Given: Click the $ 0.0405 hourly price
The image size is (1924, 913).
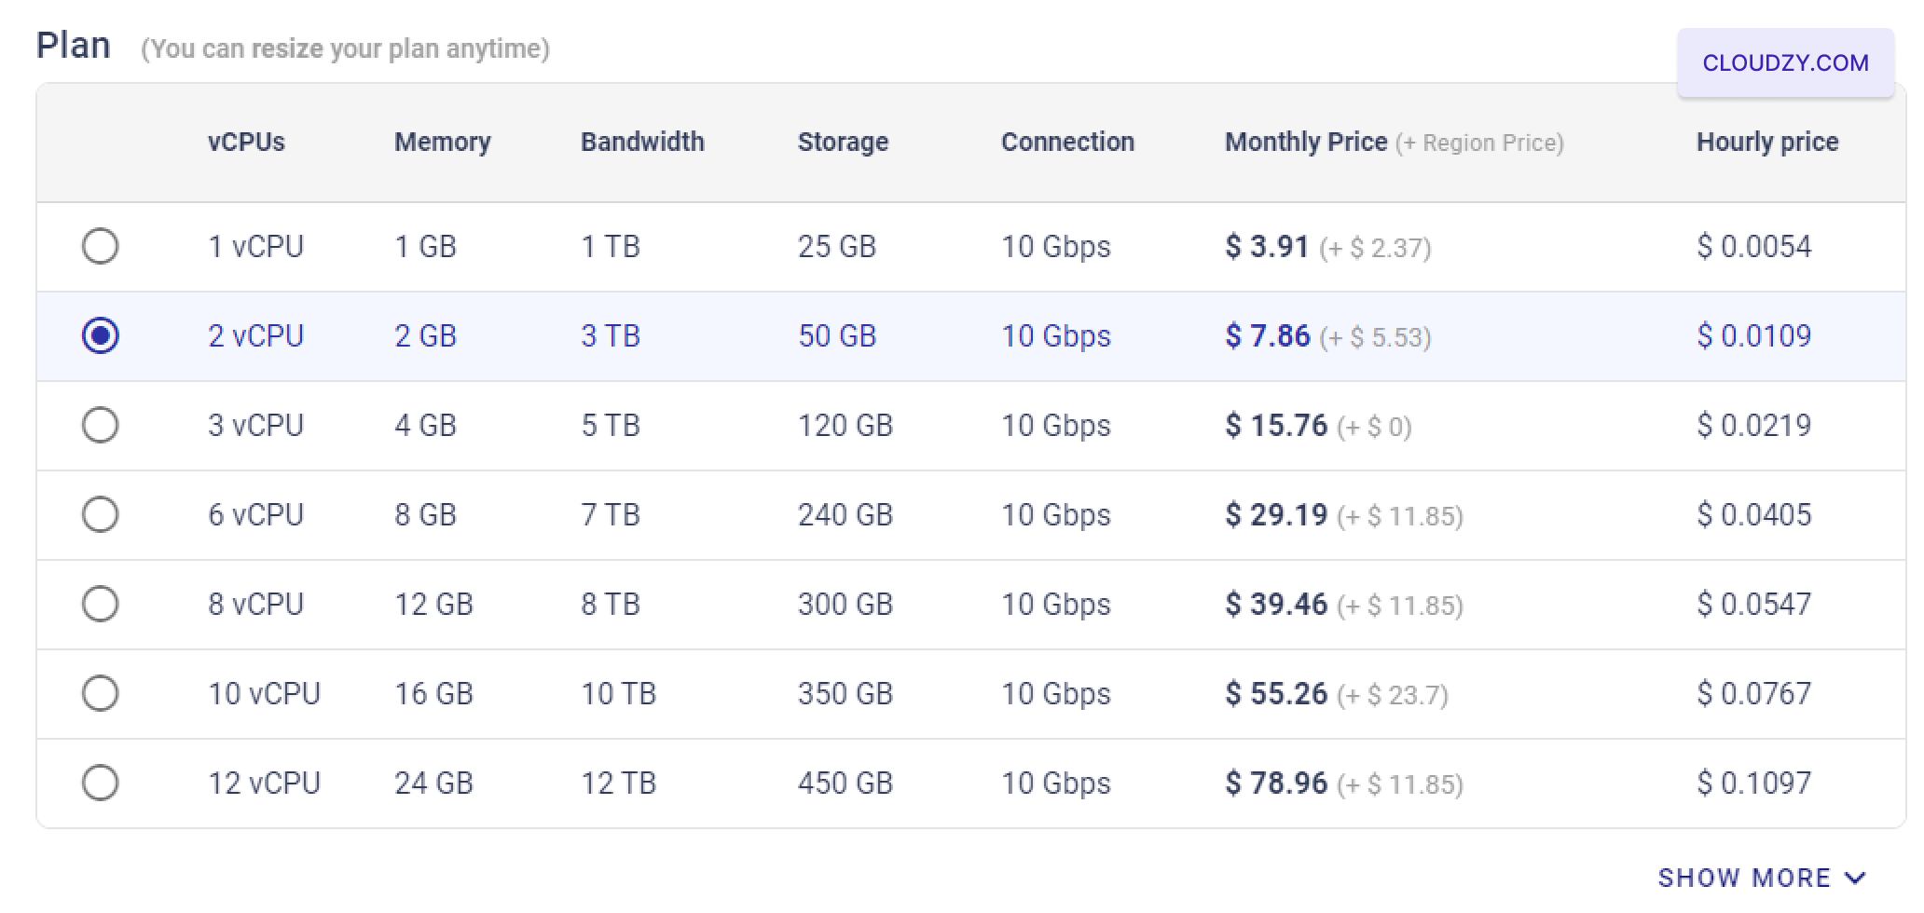Looking at the screenshot, I should [x=1753, y=515].
